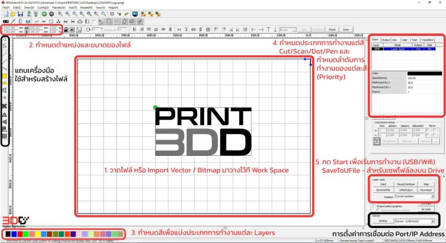The width and height of the screenshot is (446, 243).
Task: Click the SaveToUFile button
Action: tap(383, 190)
